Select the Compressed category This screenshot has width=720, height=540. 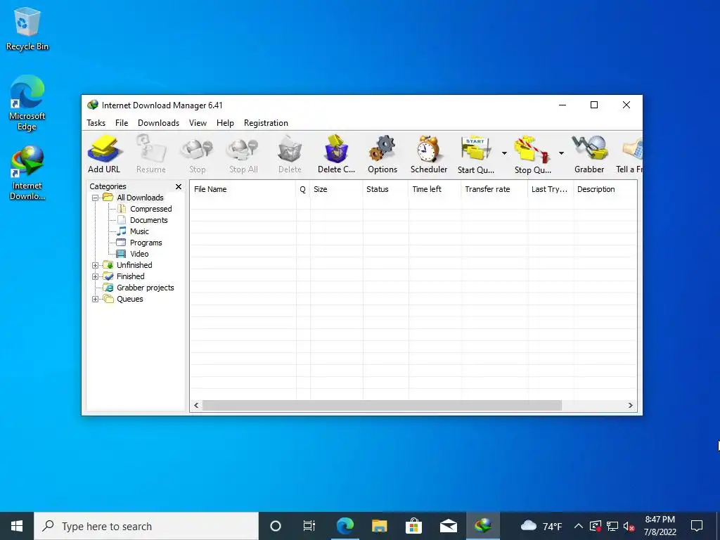(x=150, y=209)
